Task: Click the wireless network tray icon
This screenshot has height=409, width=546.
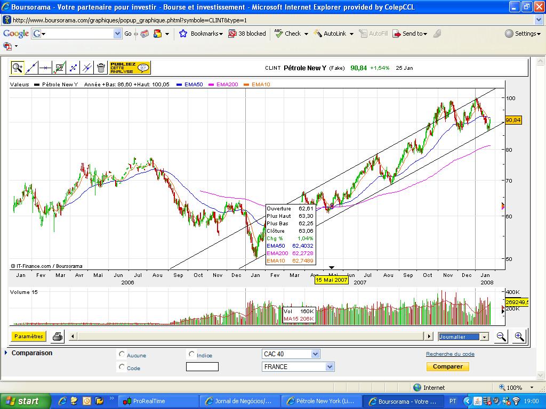Action: (x=516, y=402)
